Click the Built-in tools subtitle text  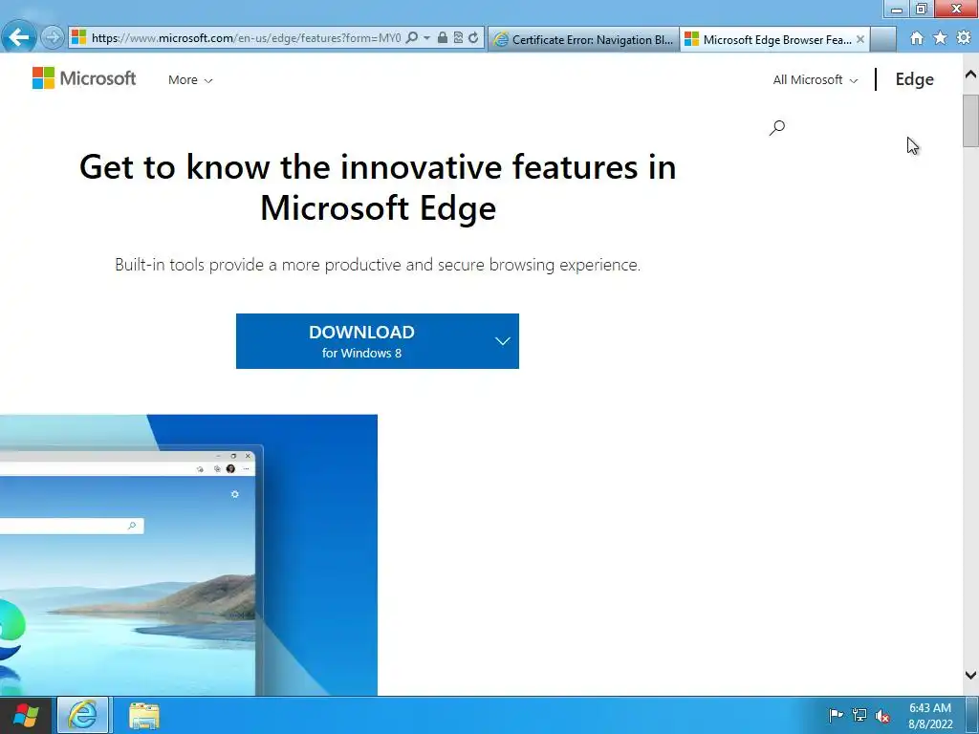click(x=378, y=265)
